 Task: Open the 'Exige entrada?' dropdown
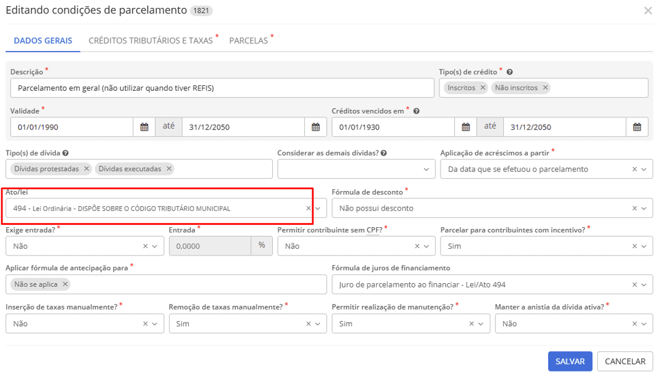pos(155,246)
